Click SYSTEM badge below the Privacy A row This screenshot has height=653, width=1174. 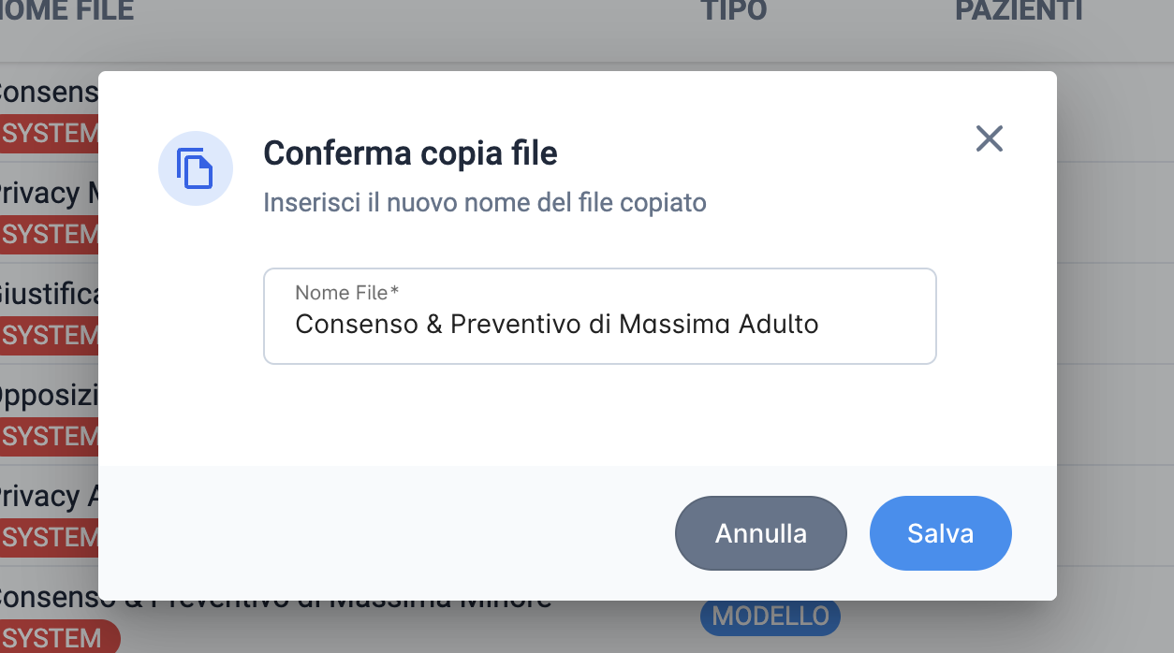[49, 536]
